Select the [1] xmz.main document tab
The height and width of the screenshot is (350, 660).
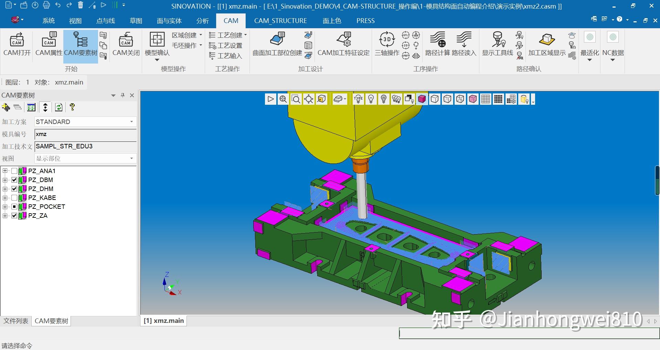pos(163,320)
